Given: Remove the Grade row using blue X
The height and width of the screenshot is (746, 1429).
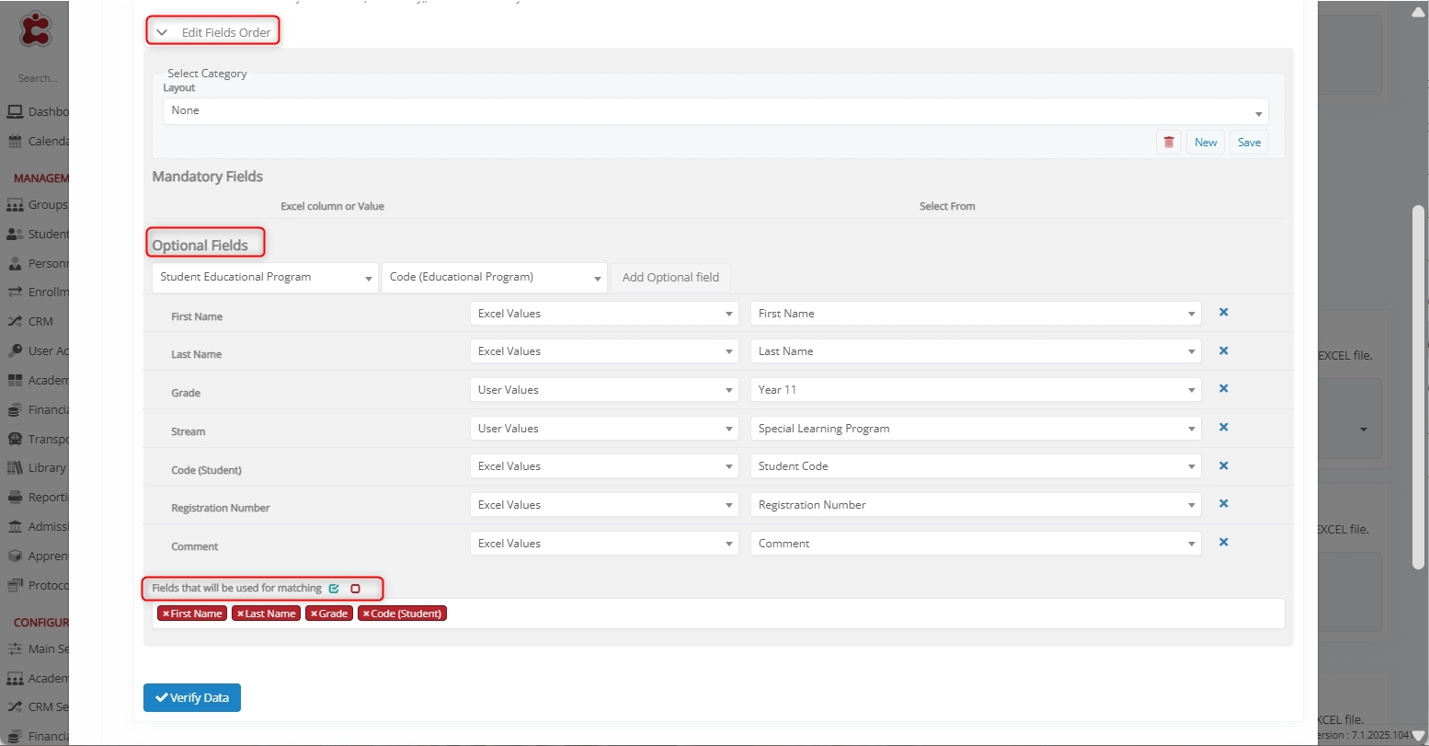Looking at the screenshot, I should 1223,389.
